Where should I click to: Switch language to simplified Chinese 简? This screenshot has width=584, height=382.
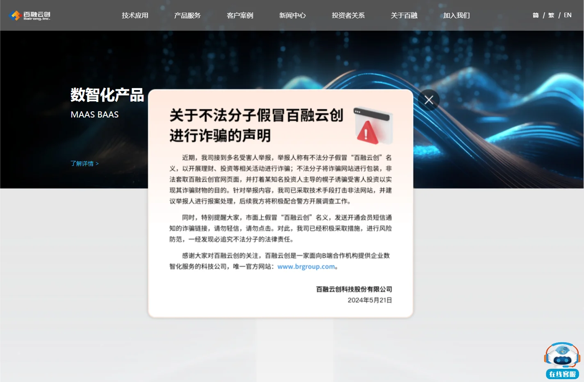(536, 15)
